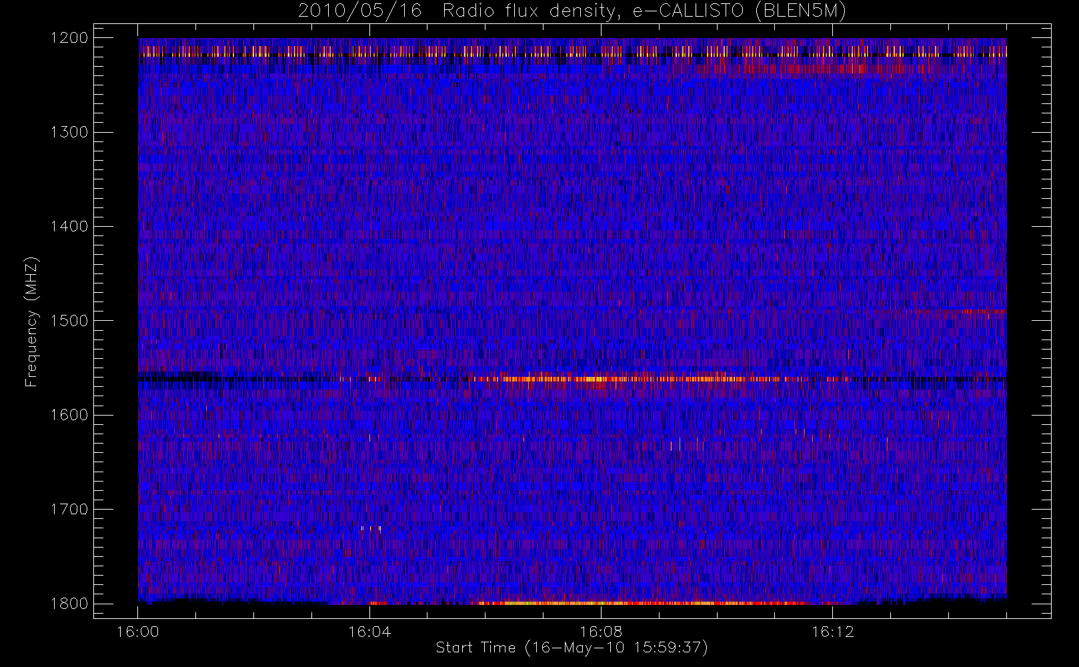The height and width of the screenshot is (667, 1079).
Task: Click the 'Start Time (16-May-10 15:59:37)' label
Action: click(572, 648)
